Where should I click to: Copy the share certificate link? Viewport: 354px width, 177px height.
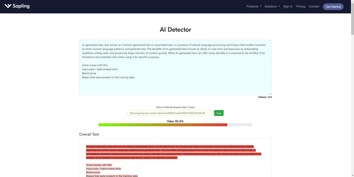click(219, 113)
